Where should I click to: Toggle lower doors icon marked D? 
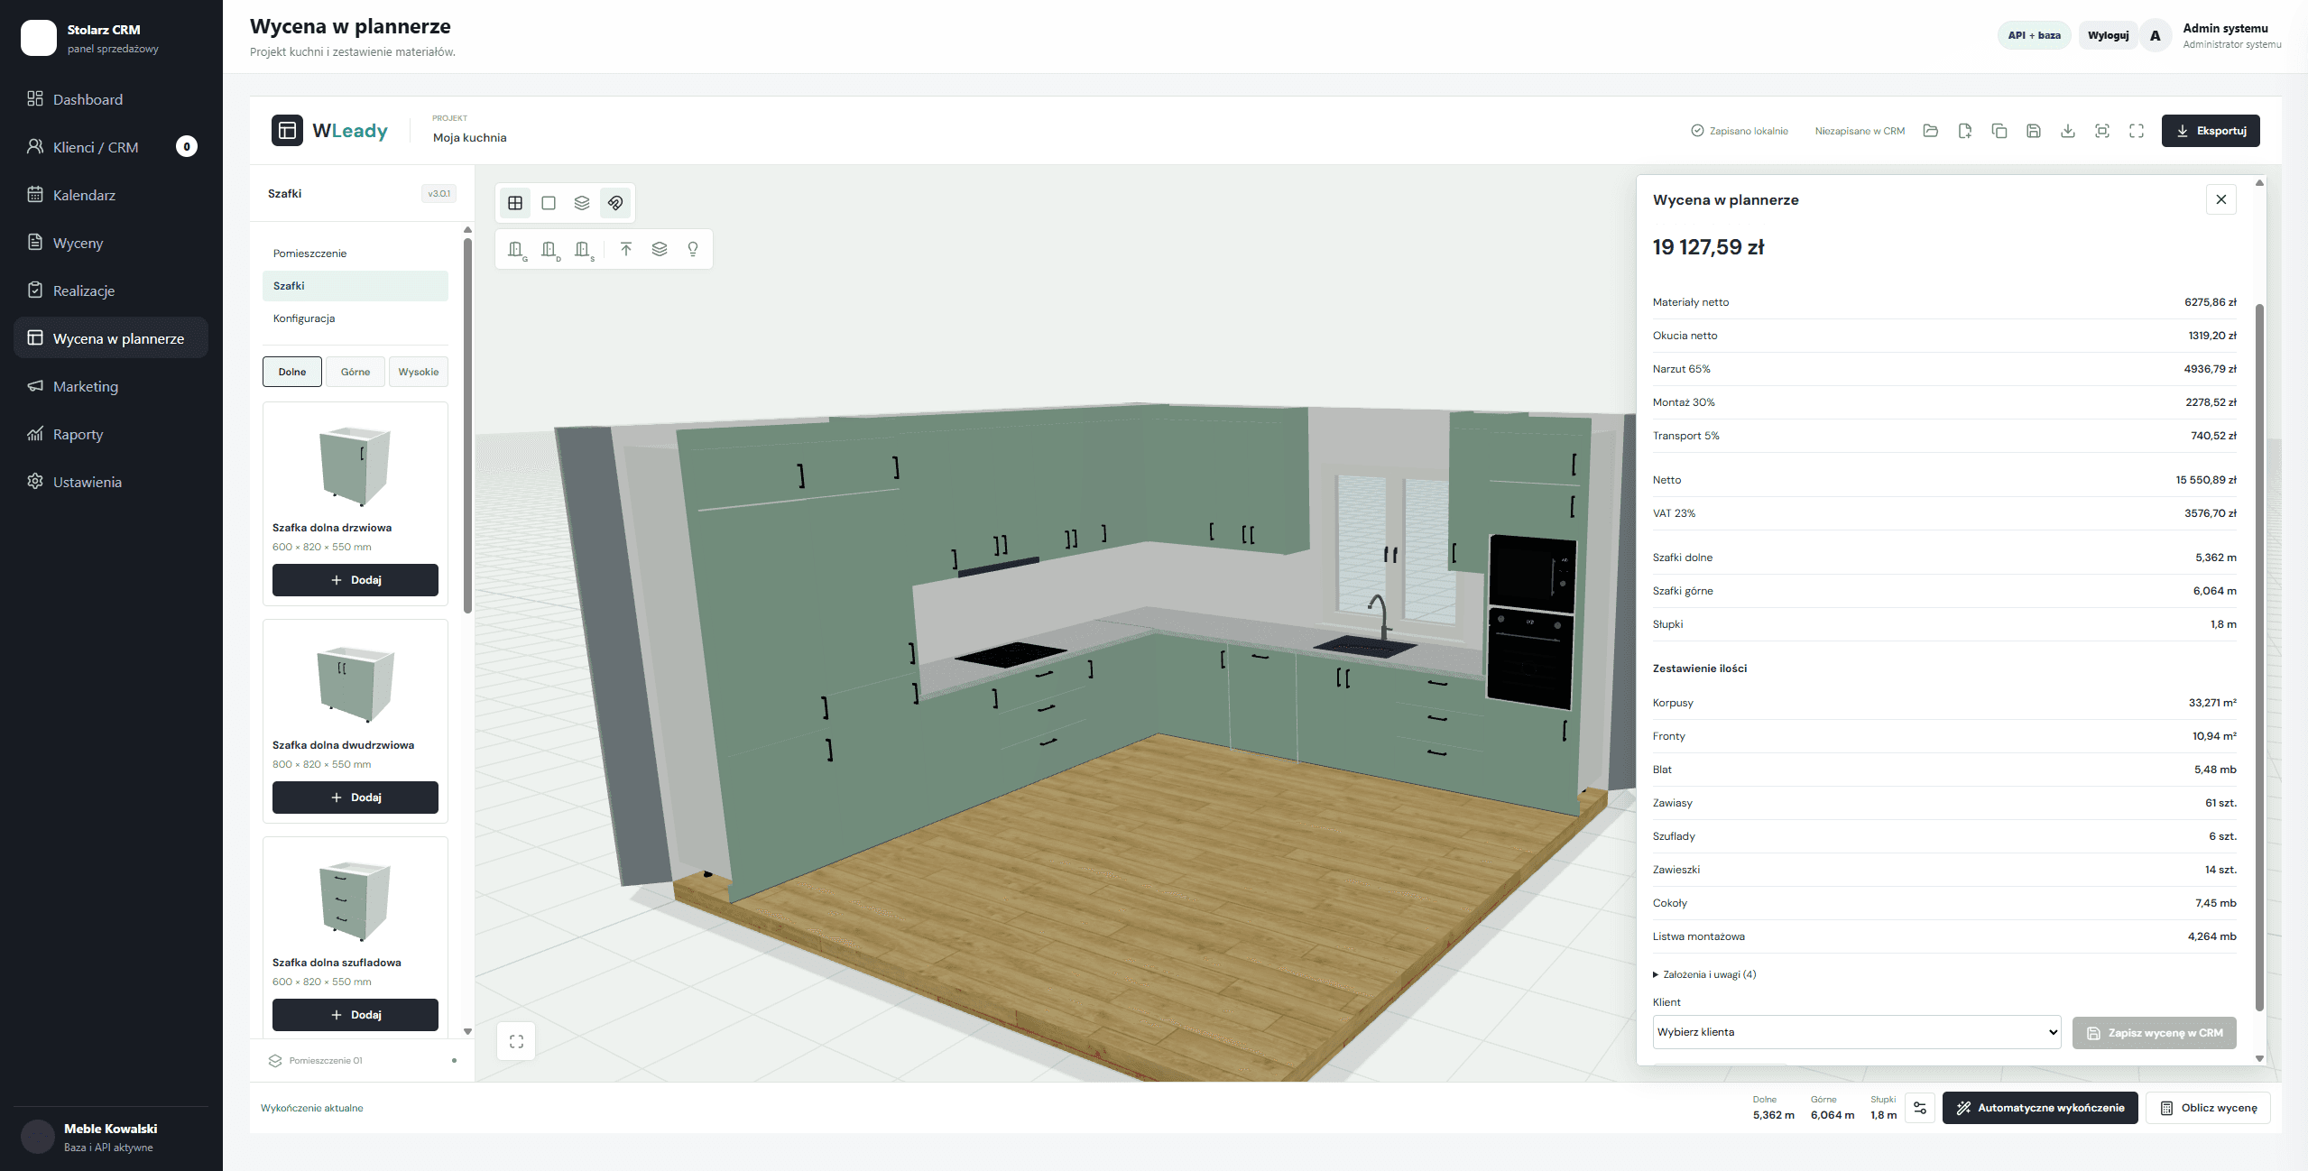coord(549,250)
